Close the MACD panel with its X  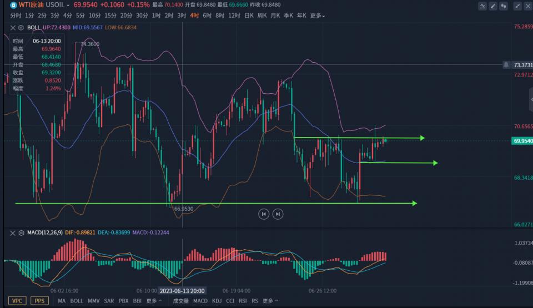(x=13, y=233)
